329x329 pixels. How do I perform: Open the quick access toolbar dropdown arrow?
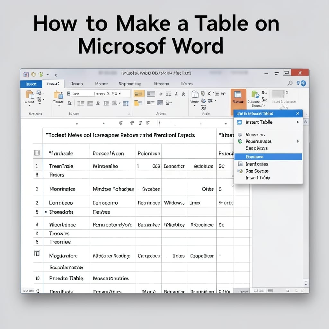(48, 75)
